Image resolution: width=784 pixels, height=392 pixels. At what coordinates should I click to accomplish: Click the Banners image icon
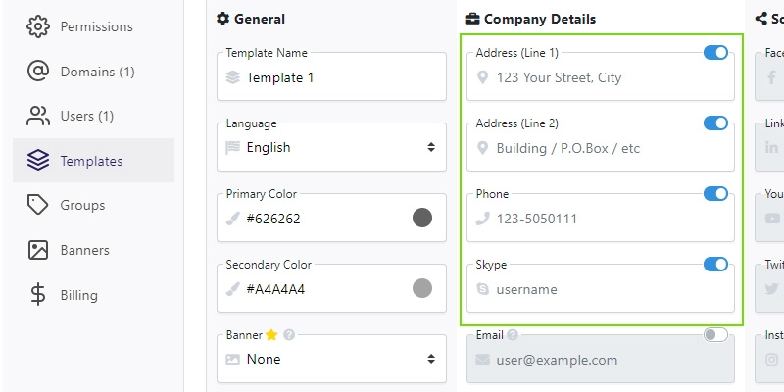pos(38,250)
